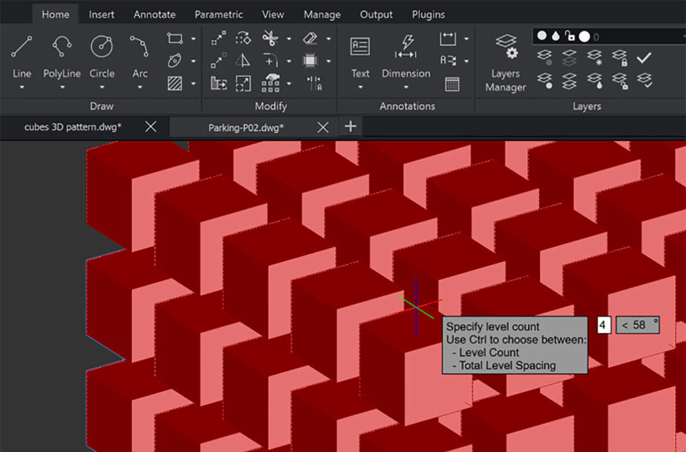Open the Array tool dropdown arrow
686x452 pixels.
(x=289, y=83)
